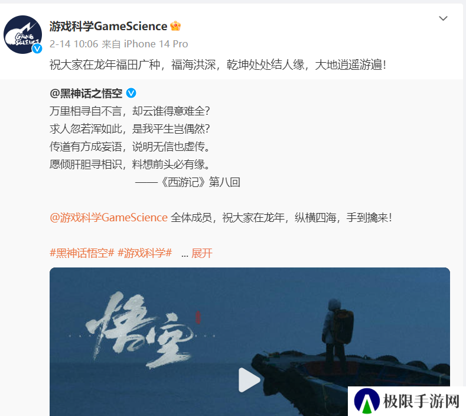Viewport: 466px width, 416px height.
Task: Play the 悟空 video
Action: coord(249,380)
